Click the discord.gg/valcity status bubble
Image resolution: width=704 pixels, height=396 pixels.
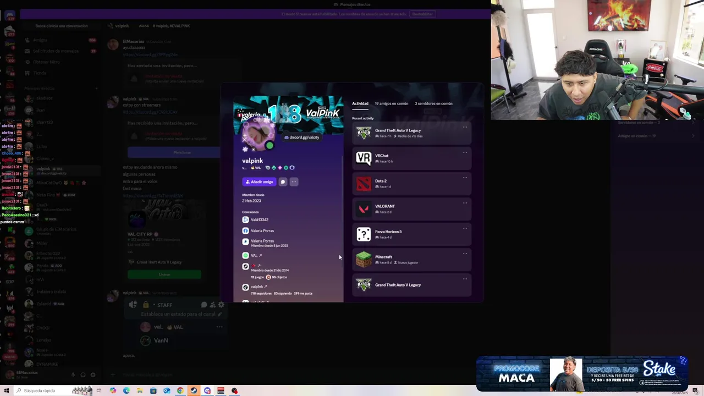[302, 137]
